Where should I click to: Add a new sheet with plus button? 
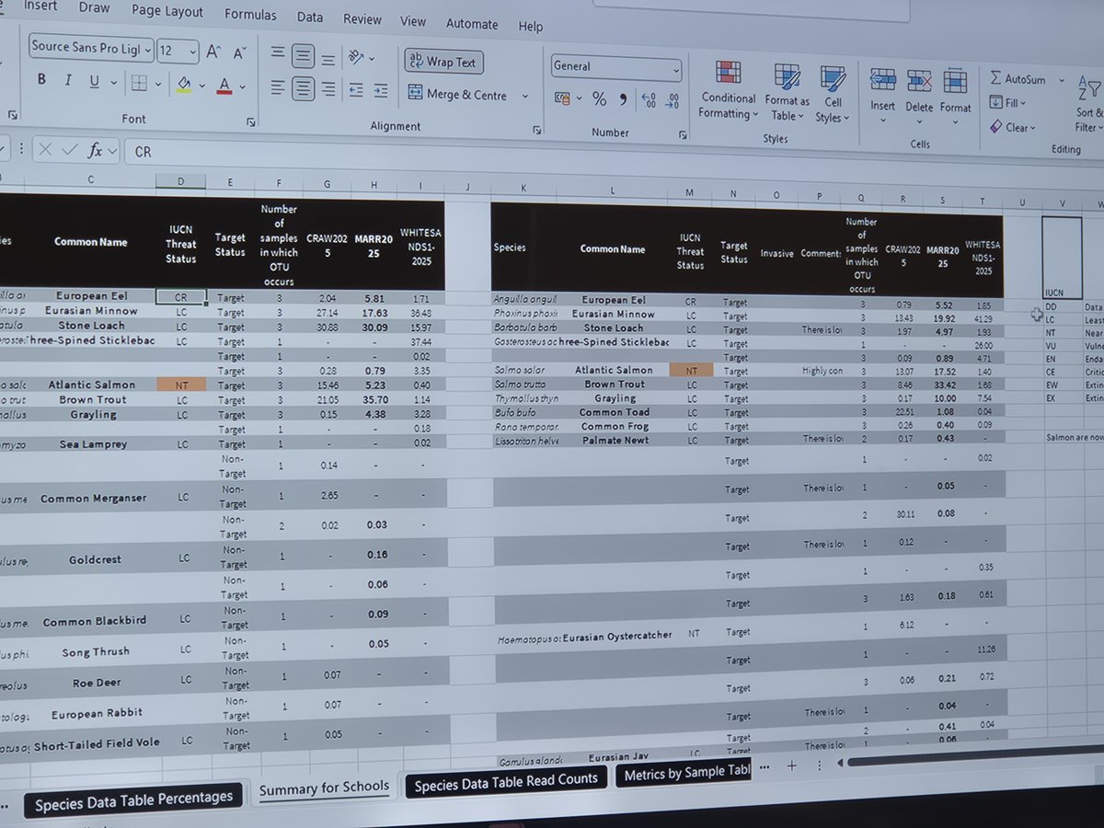tap(791, 765)
